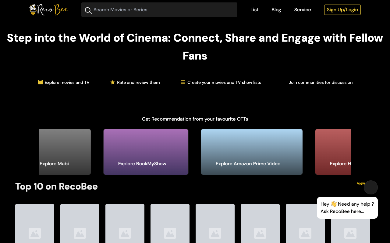This screenshot has height=243, width=390.
Task: Select Create your movies and TV show lists
Action: pos(224,82)
